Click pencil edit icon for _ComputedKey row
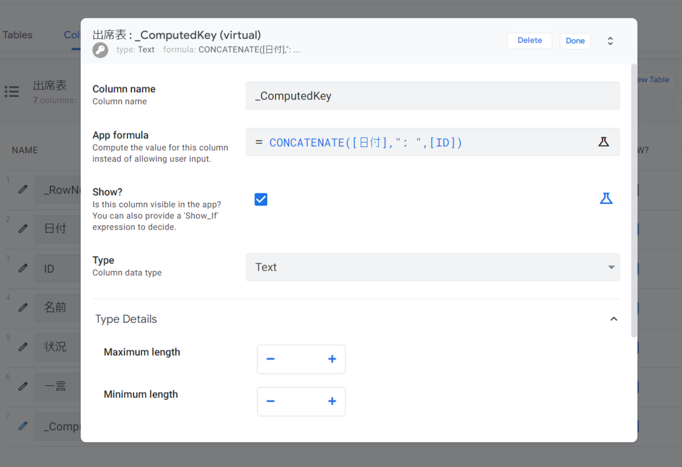The width and height of the screenshot is (682, 467). pyautogui.click(x=23, y=426)
